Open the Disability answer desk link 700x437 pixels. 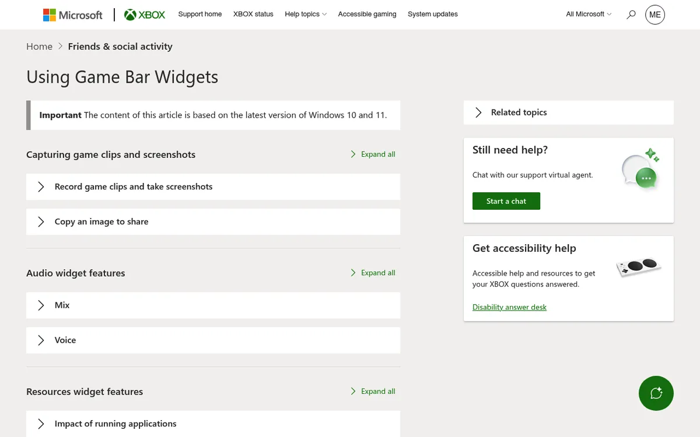[509, 307]
